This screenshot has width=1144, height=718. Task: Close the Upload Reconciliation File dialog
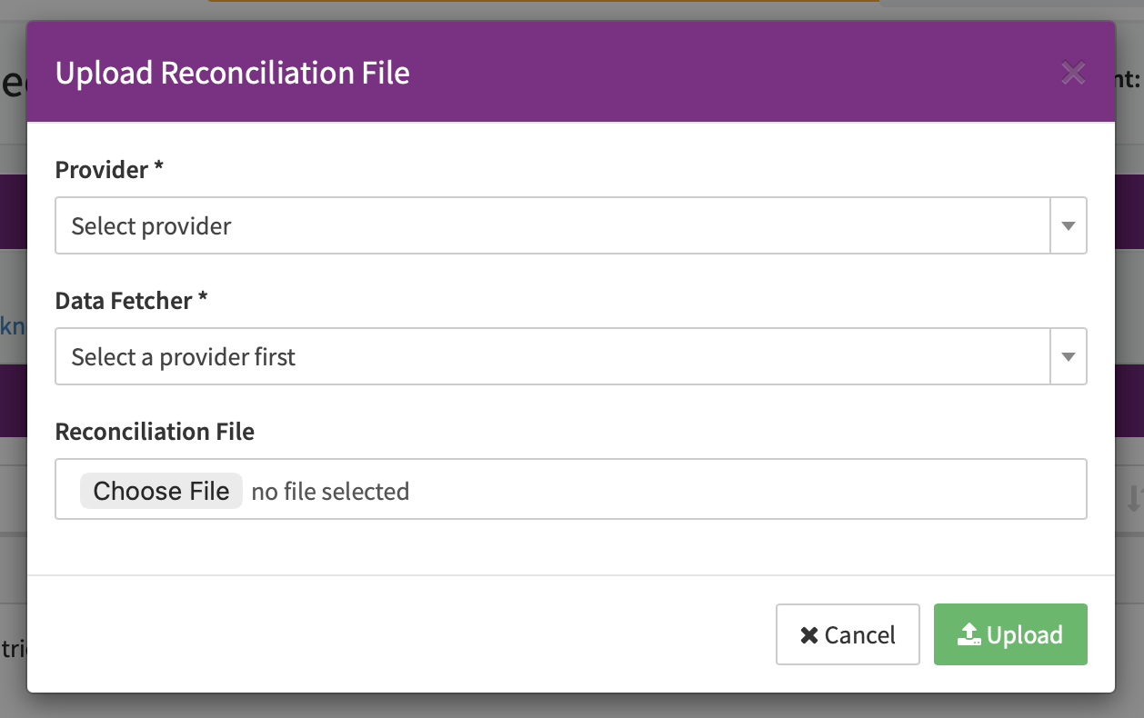(1073, 73)
